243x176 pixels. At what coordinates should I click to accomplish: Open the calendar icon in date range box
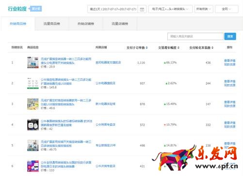coord(142,9)
